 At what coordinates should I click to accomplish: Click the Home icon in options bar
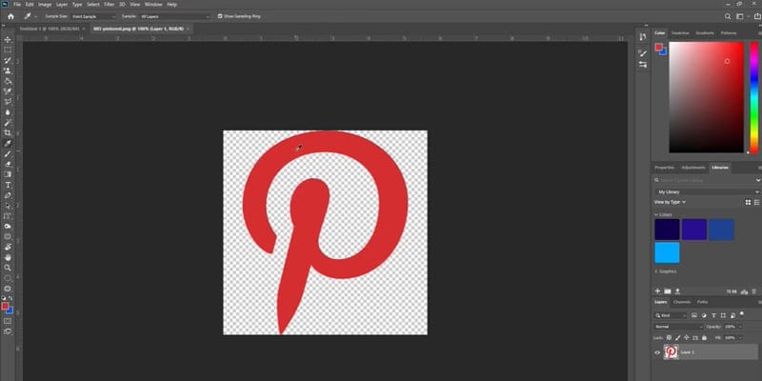point(10,16)
